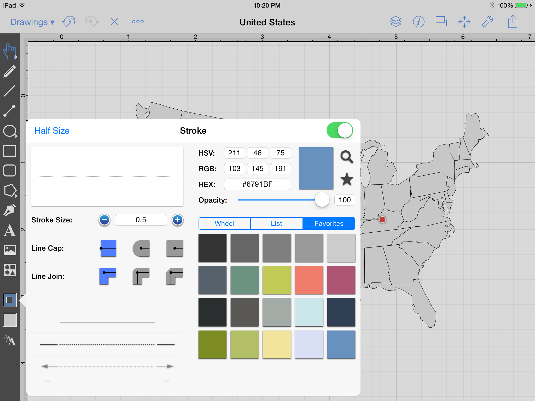Tap the HEX value input field
The width and height of the screenshot is (535, 401).
pyautogui.click(x=257, y=184)
